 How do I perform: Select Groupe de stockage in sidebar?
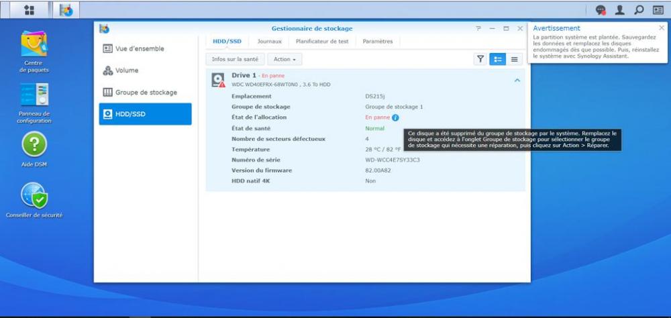pyautogui.click(x=145, y=92)
